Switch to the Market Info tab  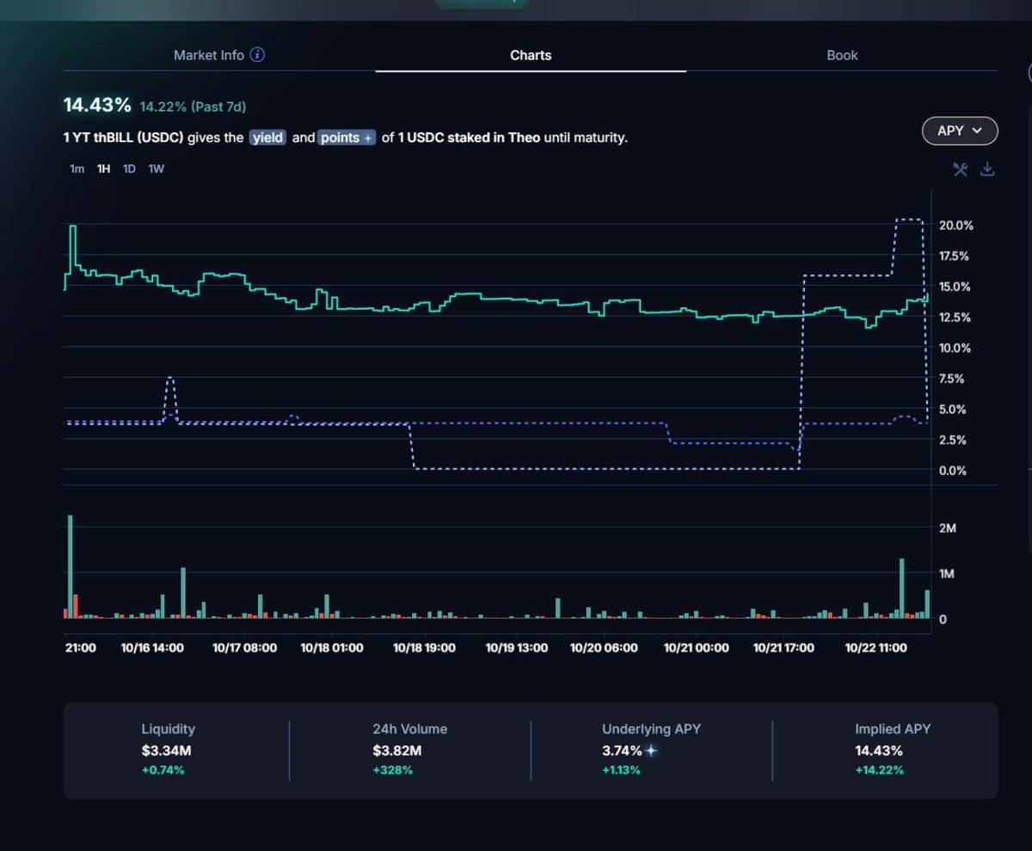[209, 55]
